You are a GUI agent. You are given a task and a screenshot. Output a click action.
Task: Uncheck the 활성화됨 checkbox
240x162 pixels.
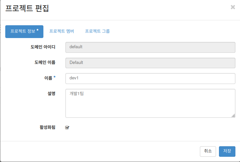click(67, 128)
